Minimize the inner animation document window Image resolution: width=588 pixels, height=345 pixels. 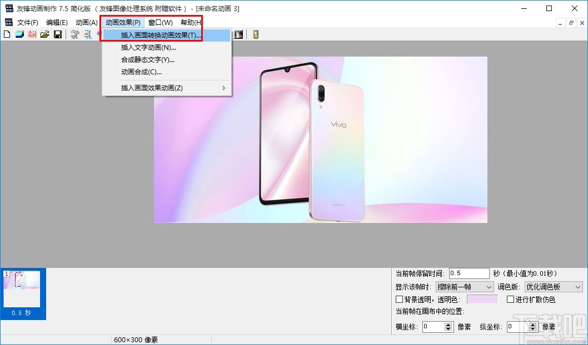click(x=560, y=23)
